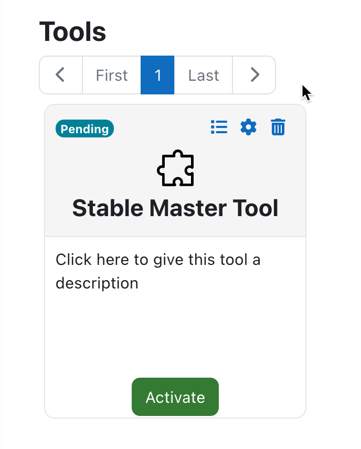Go to the next page with the right chevron
The height and width of the screenshot is (449, 361).
(x=254, y=75)
